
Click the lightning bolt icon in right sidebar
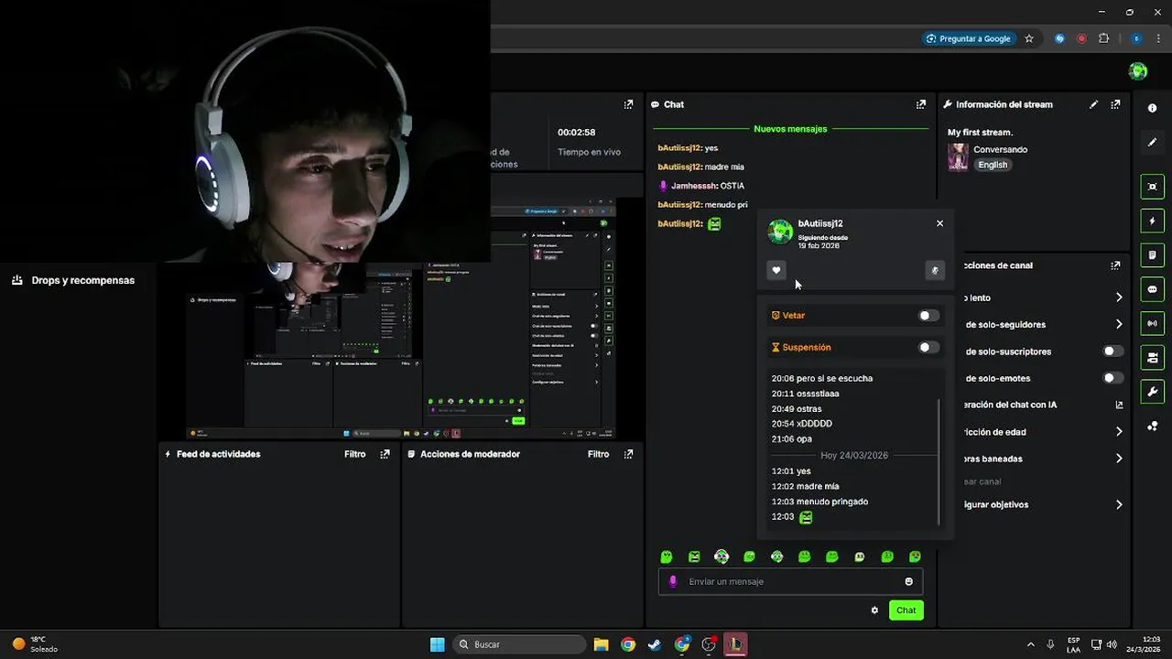pyautogui.click(x=1152, y=221)
